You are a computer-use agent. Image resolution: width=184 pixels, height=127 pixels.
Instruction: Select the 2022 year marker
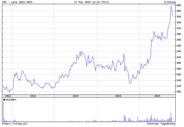click(33, 96)
